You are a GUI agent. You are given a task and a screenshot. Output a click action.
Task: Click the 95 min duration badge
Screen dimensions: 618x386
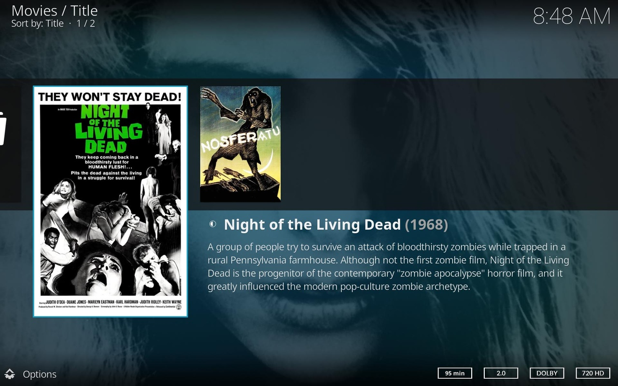pos(455,373)
